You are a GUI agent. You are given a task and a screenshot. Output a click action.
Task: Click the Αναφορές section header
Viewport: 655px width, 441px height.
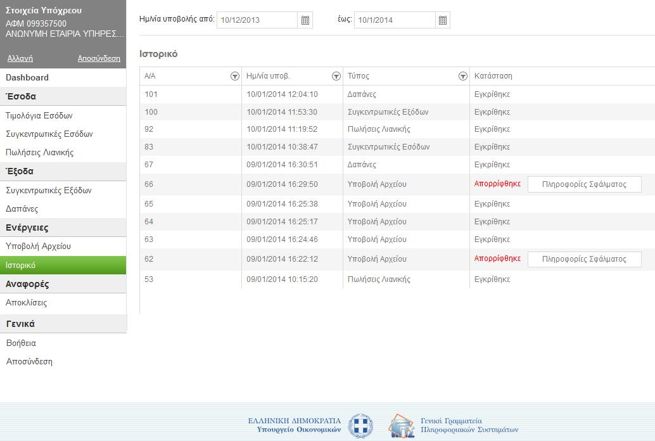tap(63, 284)
